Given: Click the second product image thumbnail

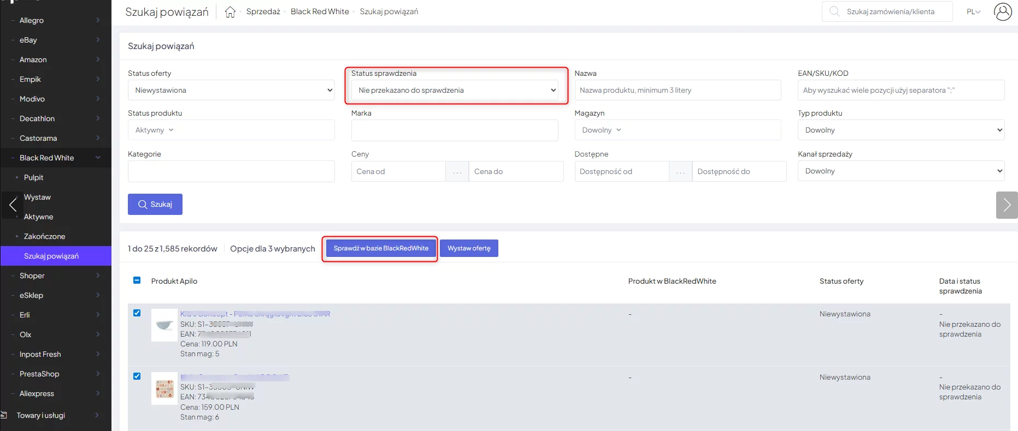Looking at the screenshot, I should point(164,388).
